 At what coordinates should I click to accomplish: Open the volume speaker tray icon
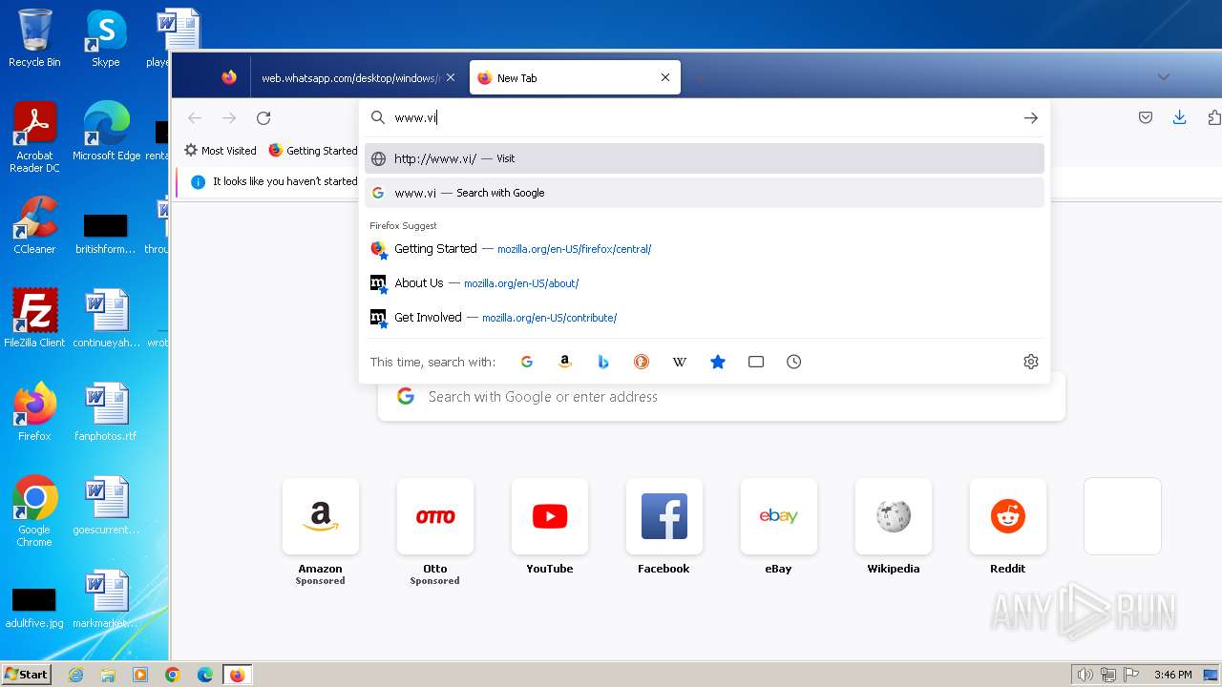point(1085,675)
